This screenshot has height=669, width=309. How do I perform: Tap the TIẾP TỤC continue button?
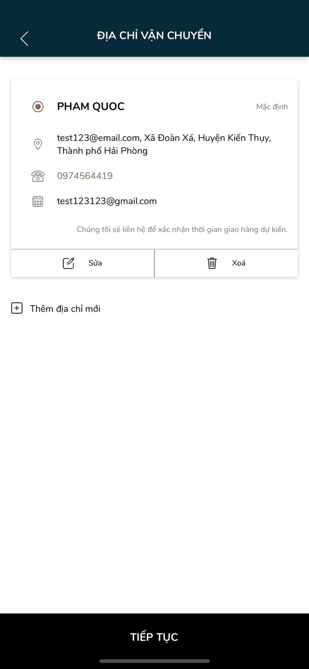click(154, 637)
